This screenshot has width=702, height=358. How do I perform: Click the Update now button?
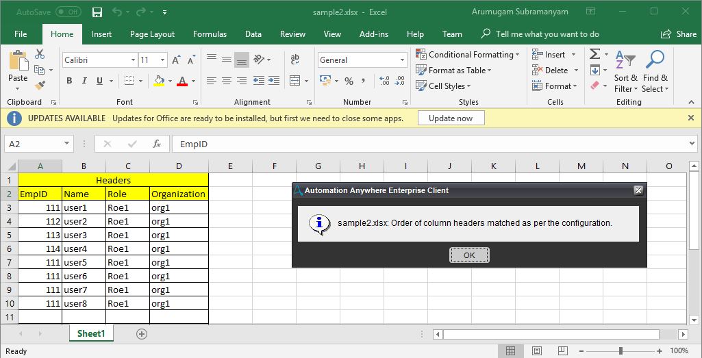point(450,118)
